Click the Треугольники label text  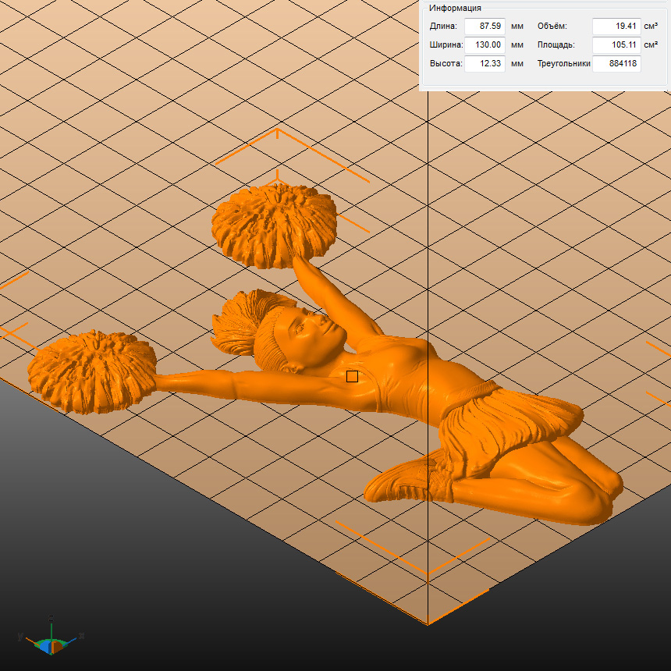[x=563, y=64]
